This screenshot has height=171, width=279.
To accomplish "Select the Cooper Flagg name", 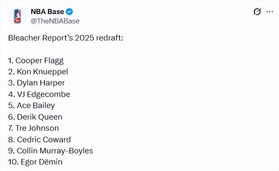I will [x=39, y=60].
